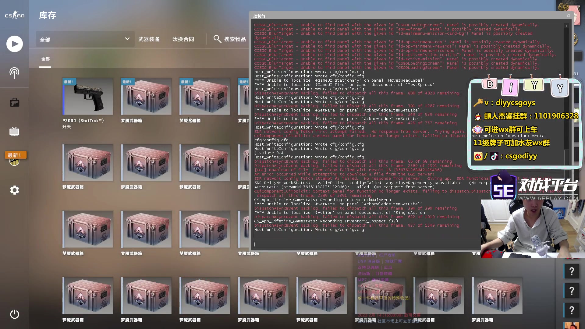Open the Watch TV sidebar icon
The height and width of the screenshot is (329, 585).
point(14,132)
